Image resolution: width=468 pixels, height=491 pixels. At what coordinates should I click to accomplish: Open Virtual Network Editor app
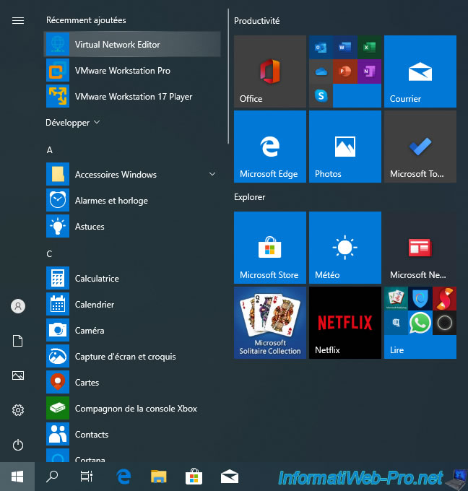[x=132, y=44]
